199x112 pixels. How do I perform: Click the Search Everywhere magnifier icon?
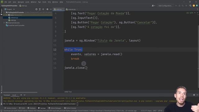[x=190, y=6]
